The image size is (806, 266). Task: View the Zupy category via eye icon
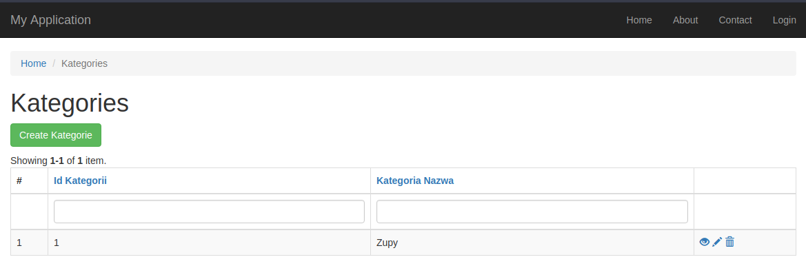pyautogui.click(x=704, y=242)
